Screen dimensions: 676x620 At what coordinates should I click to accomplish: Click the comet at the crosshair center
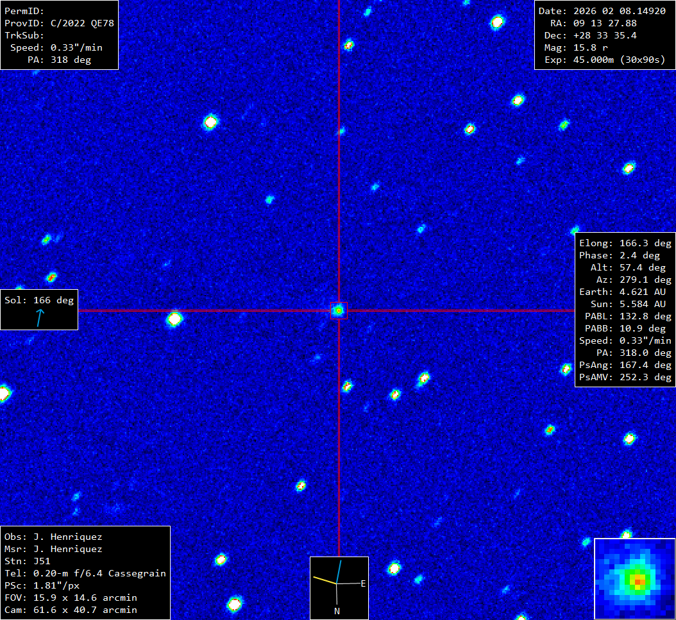pos(338,310)
